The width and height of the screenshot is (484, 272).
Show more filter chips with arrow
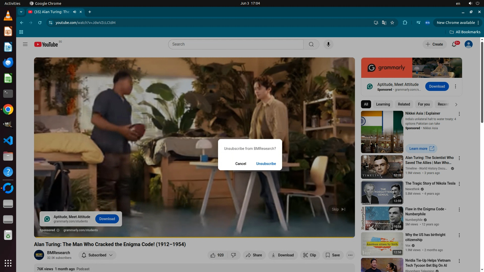tap(456, 105)
